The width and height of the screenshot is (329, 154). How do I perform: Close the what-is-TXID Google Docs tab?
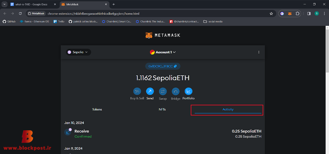pos(55,4)
